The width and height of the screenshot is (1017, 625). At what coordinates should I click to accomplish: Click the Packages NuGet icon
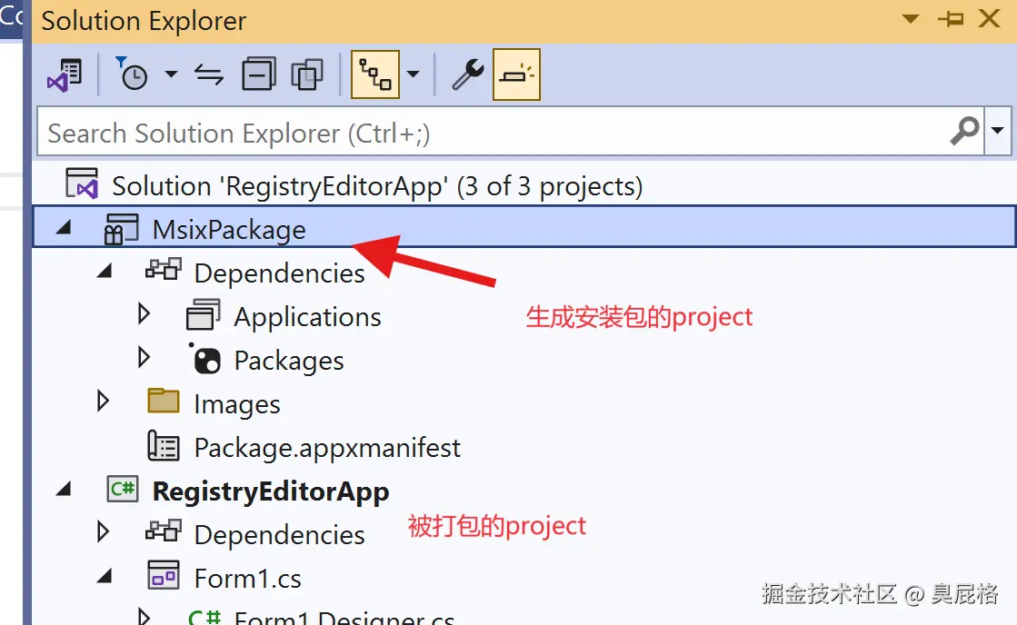click(205, 359)
